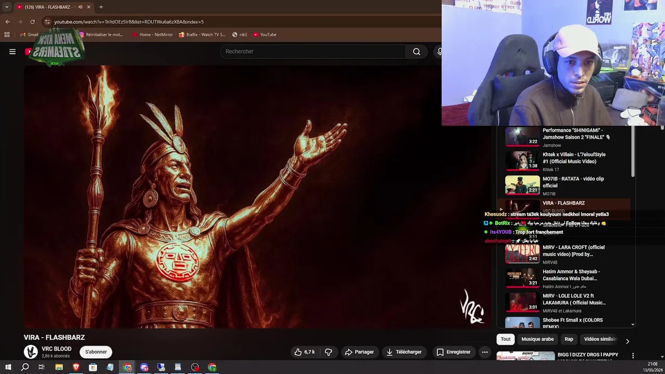Play Hatim Ammor Casablanca Wala Dubai video
Image resolution: width=665 pixels, height=374 pixels.
click(x=564, y=278)
